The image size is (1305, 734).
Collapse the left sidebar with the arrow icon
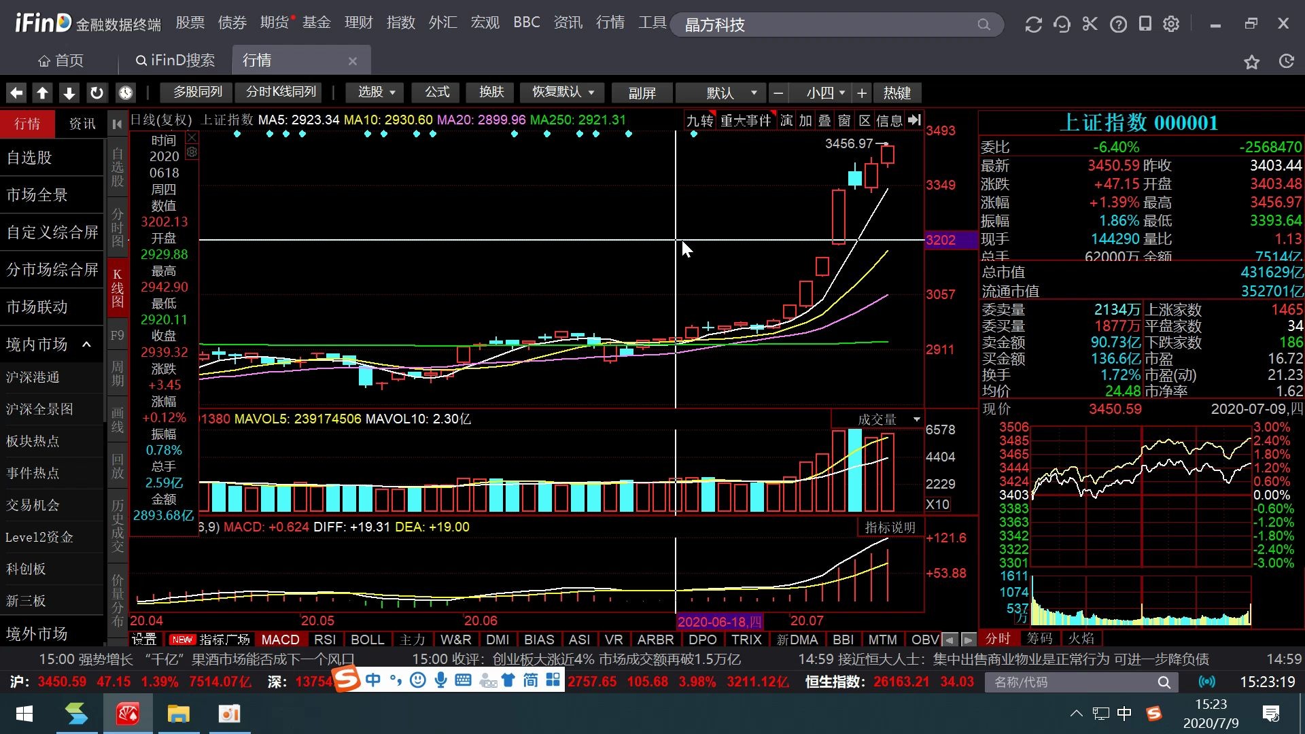pos(117,124)
